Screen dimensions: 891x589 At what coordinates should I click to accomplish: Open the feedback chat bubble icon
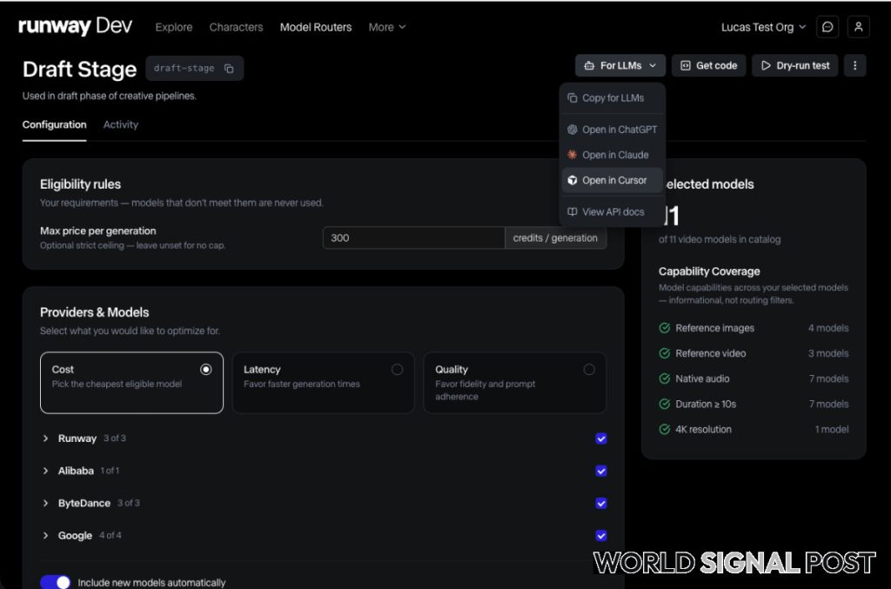pos(827,27)
